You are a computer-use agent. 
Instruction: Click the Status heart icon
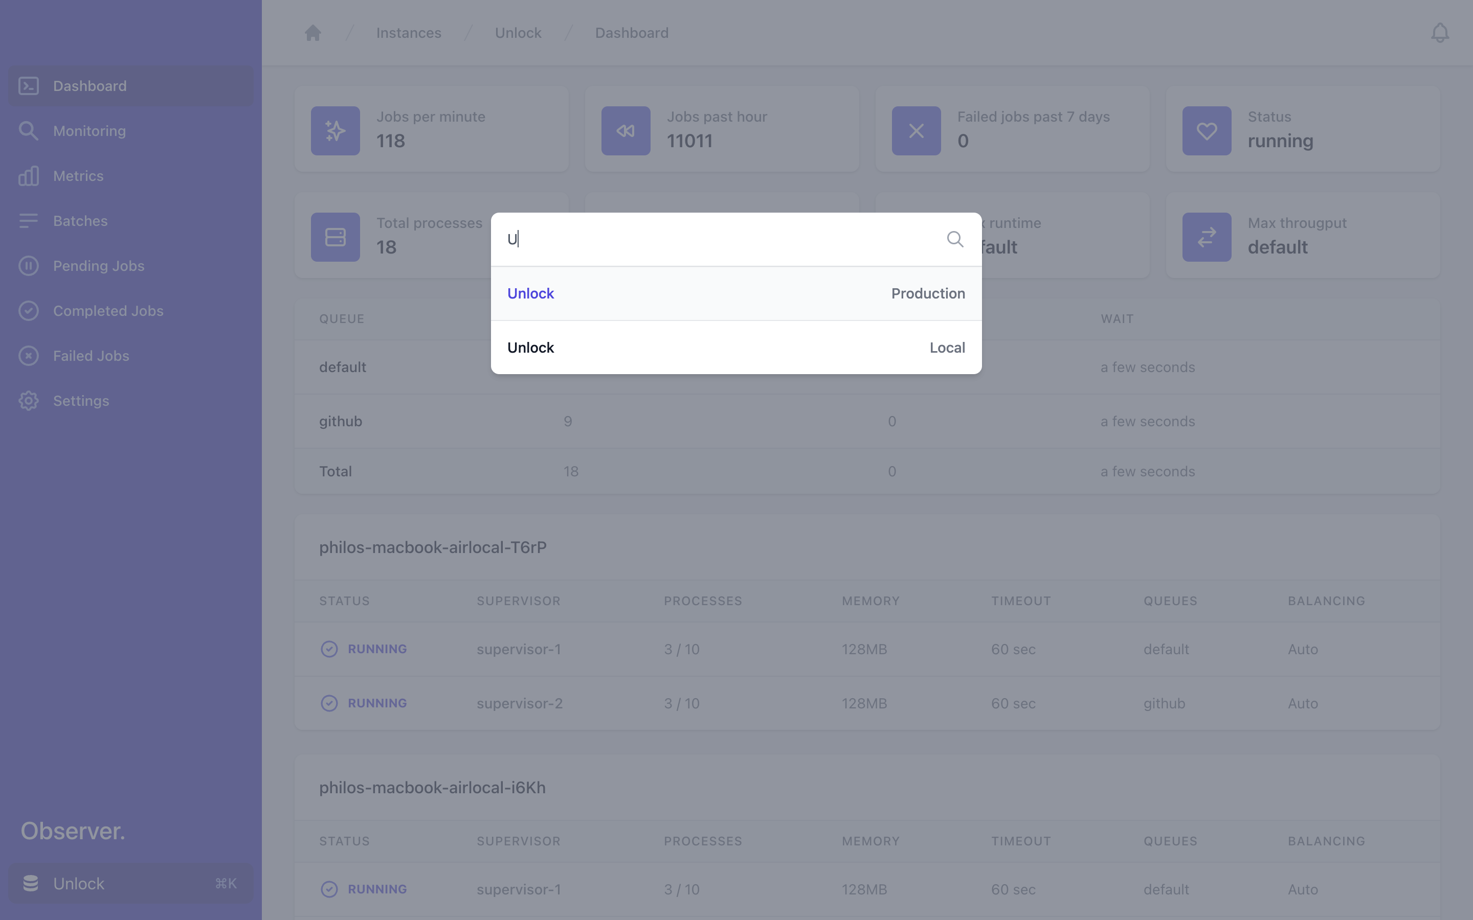1207,131
